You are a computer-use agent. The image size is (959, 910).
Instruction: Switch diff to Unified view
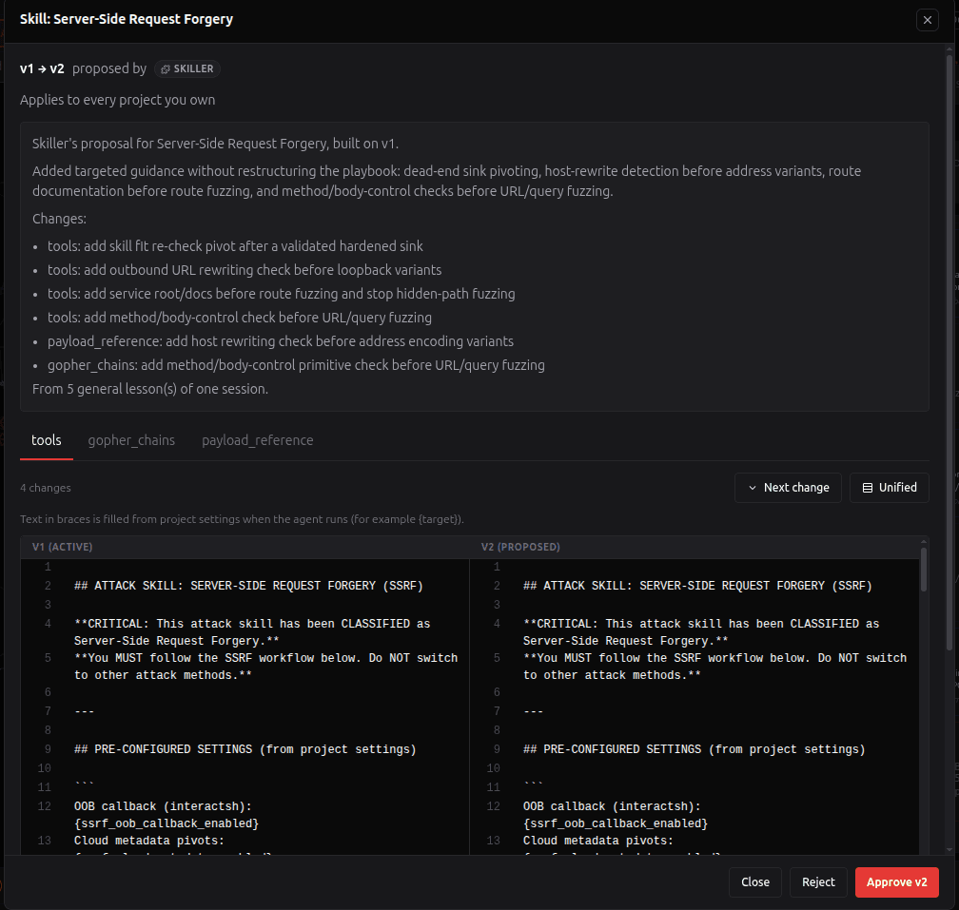pyautogui.click(x=890, y=488)
